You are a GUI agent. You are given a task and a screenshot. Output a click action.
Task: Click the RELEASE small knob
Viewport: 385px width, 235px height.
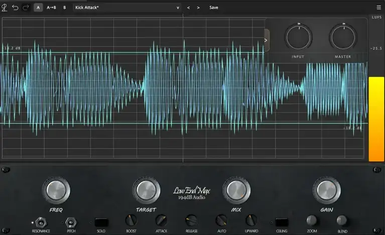pyautogui.click(x=191, y=220)
